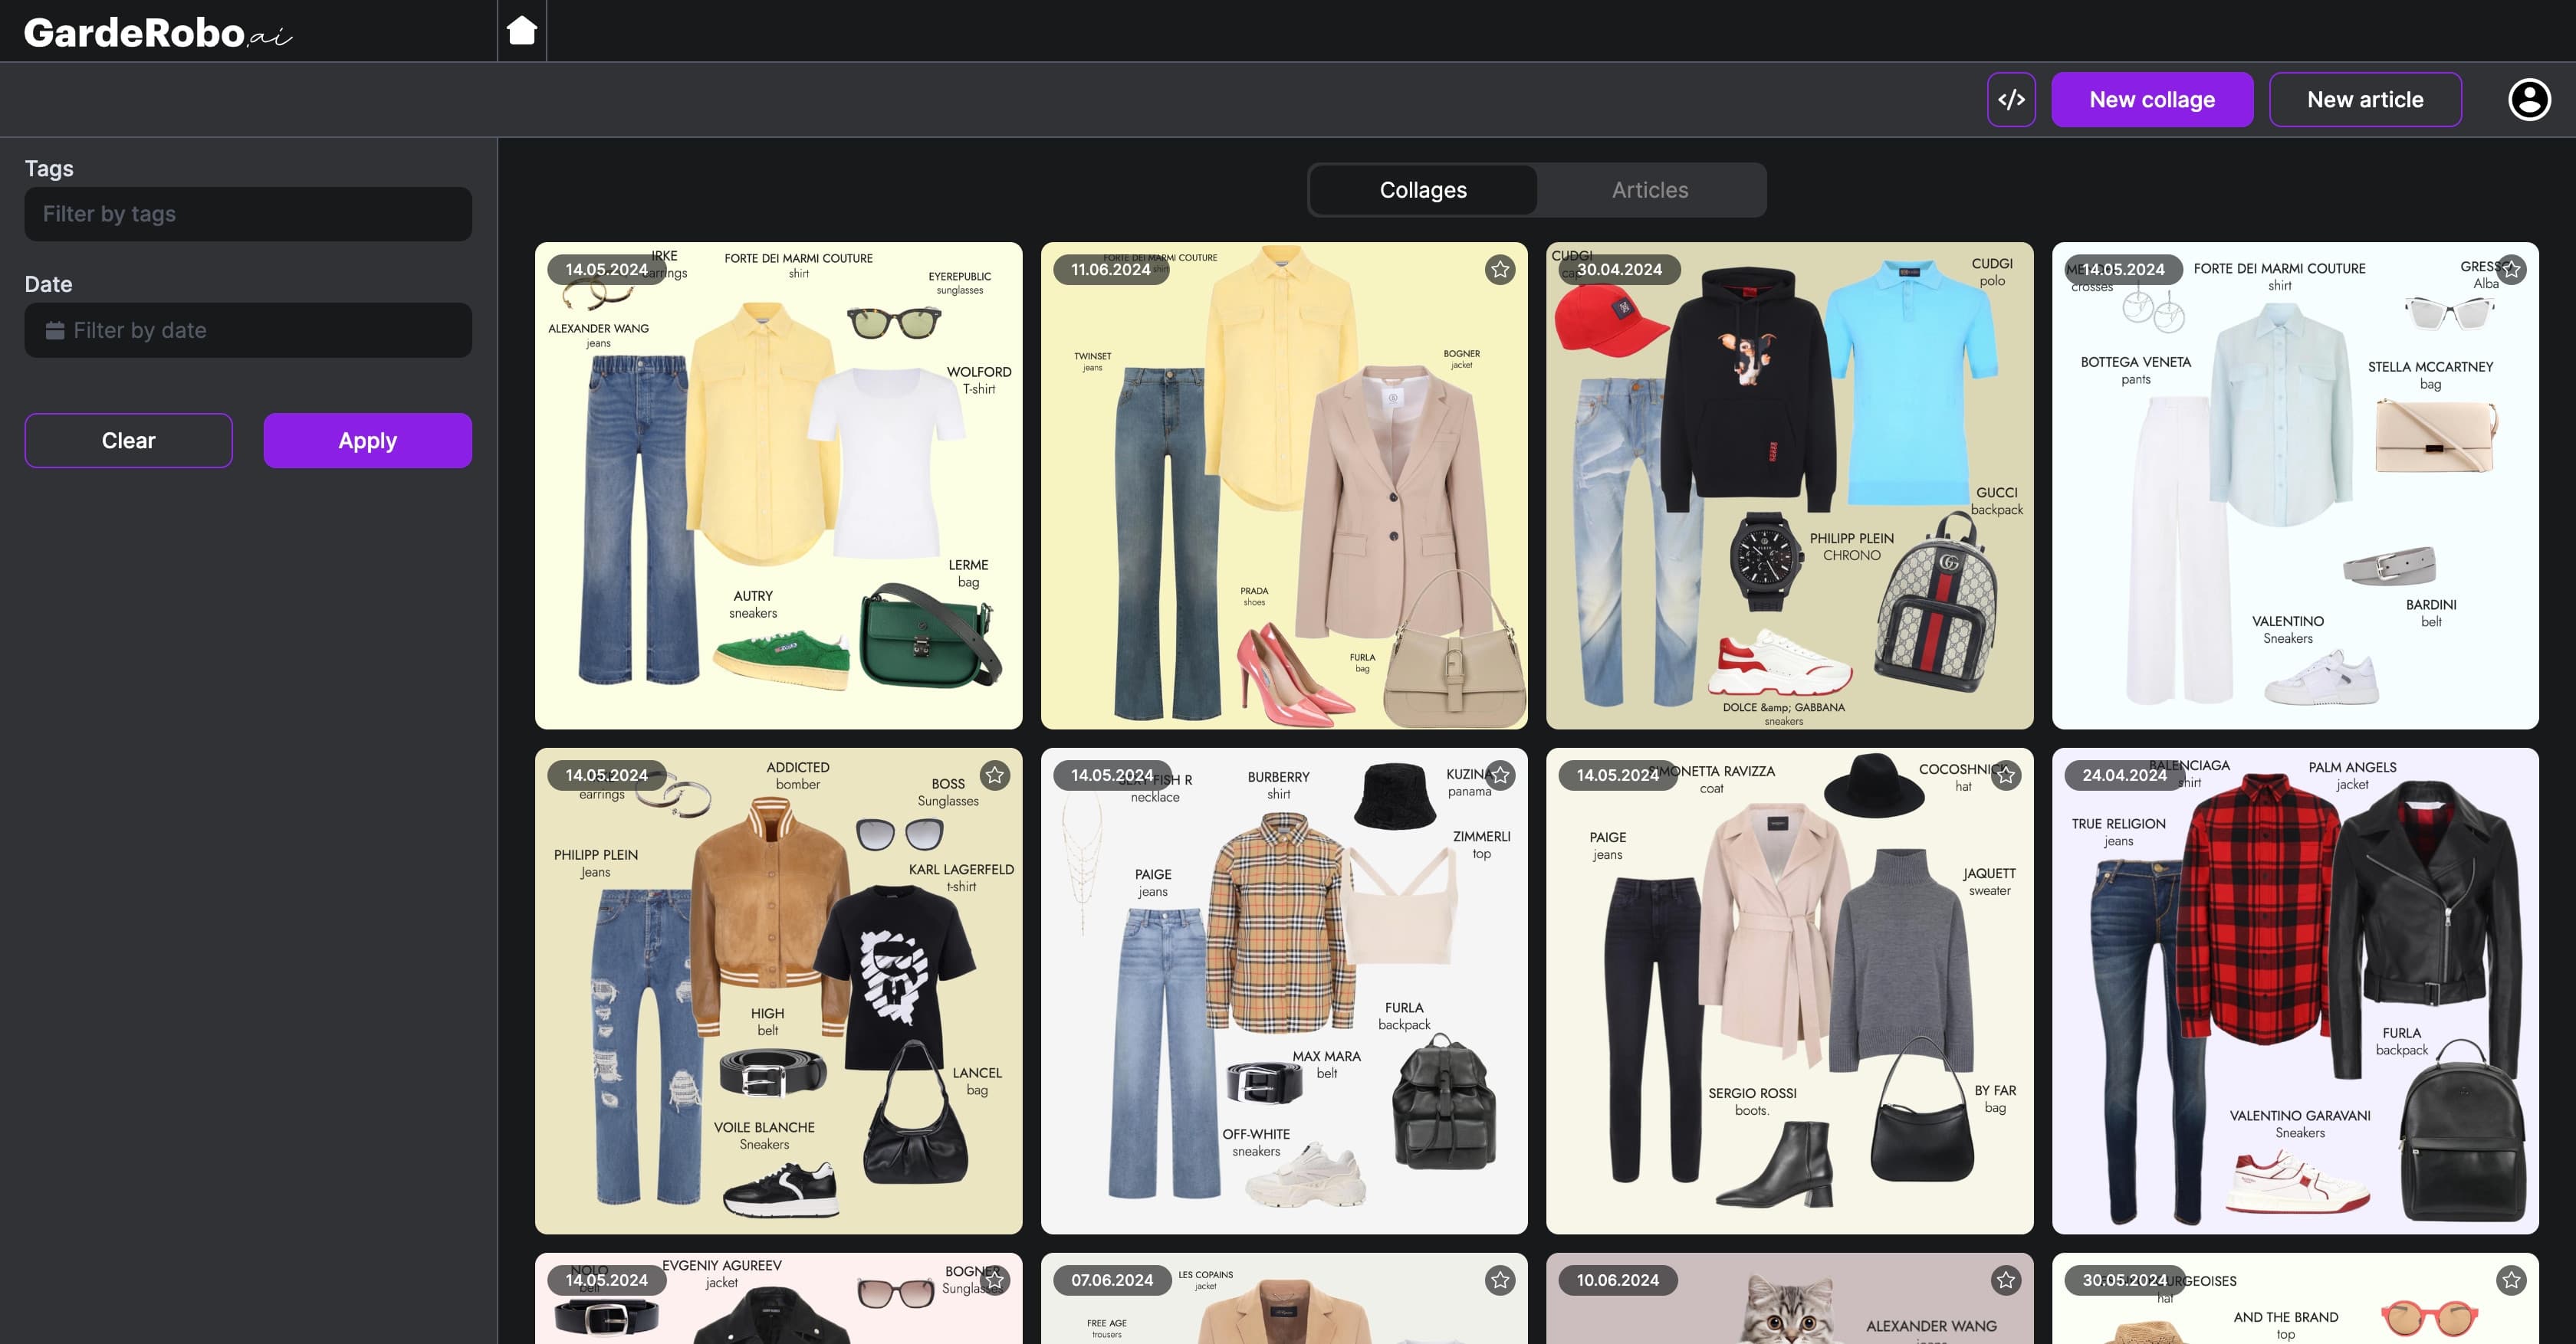The height and width of the screenshot is (1344, 2576).
Task: Click the OFF-WHITE sneakers label
Action: point(1256,1142)
